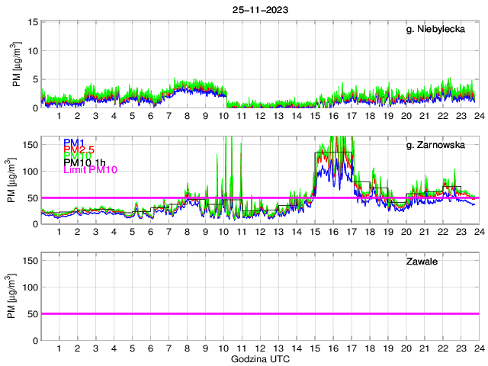Click hour 1 tick in Zarnowska panel
This screenshot has width=488, height=366.
pos(59,231)
